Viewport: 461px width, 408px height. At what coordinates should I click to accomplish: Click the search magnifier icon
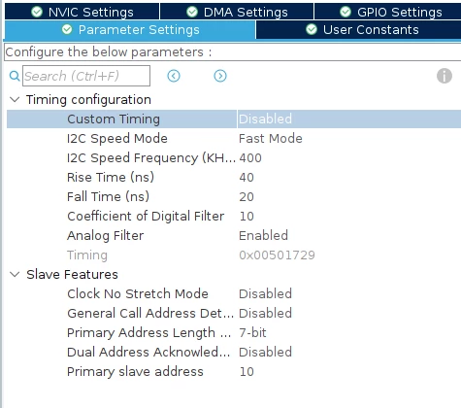coord(15,76)
